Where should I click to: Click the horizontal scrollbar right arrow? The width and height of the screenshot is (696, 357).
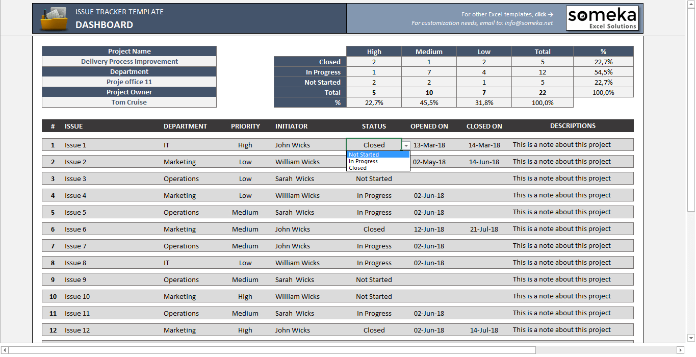[x=680, y=350]
